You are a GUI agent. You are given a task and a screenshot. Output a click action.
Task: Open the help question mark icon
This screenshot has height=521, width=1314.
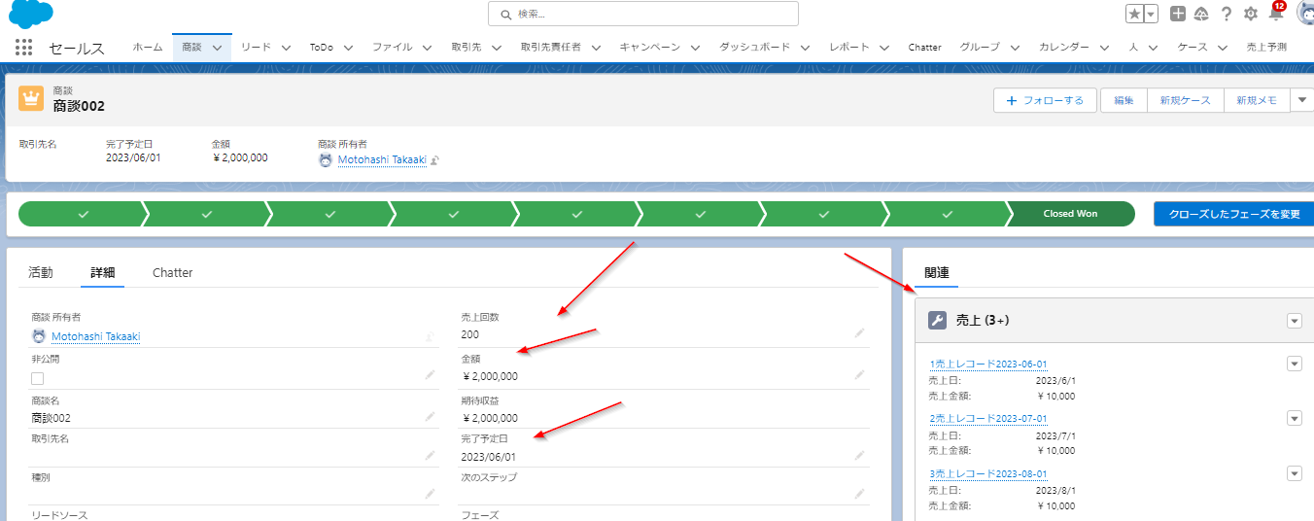coord(1227,14)
